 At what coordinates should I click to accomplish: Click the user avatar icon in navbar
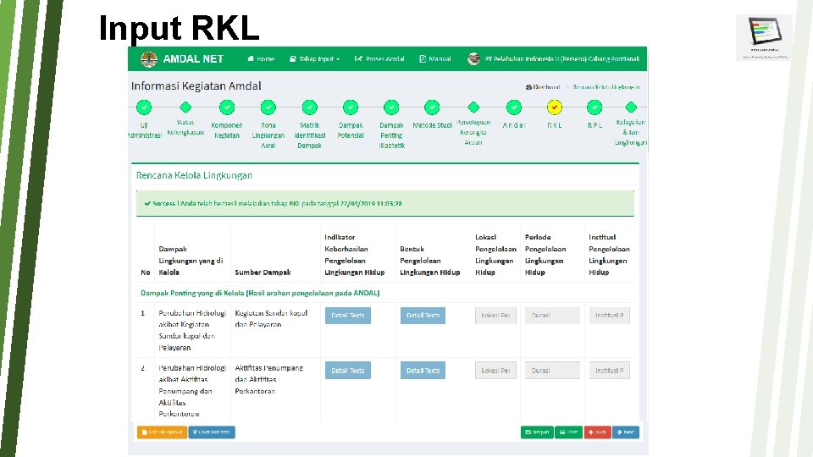(x=473, y=59)
